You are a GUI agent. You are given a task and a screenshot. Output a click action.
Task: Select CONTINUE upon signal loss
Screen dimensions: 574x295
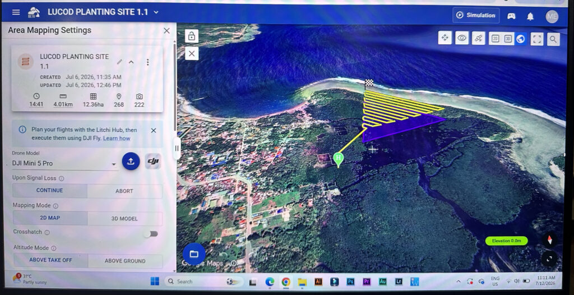(50, 191)
